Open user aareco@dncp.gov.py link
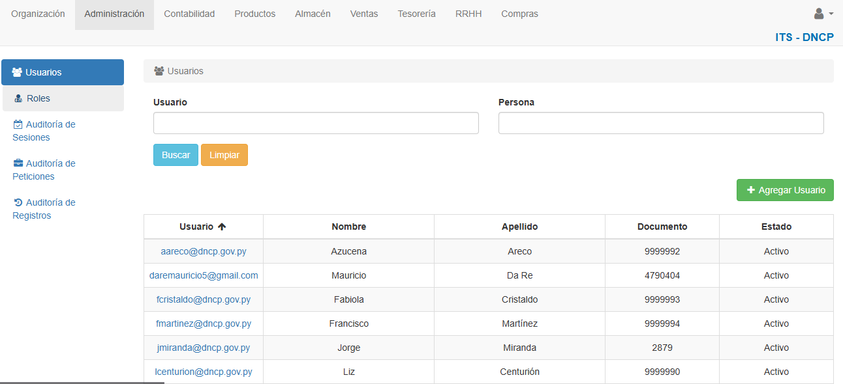This screenshot has height=384, width=843. click(x=204, y=251)
